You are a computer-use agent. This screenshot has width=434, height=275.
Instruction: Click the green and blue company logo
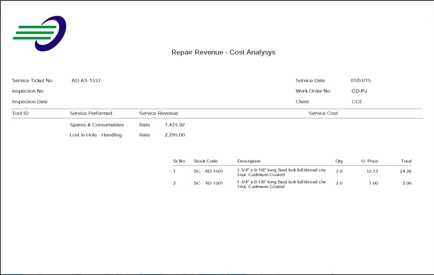(39, 33)
